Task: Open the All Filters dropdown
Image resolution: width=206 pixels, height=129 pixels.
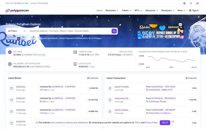Action: pyautogui.click(x=17, y=31)
